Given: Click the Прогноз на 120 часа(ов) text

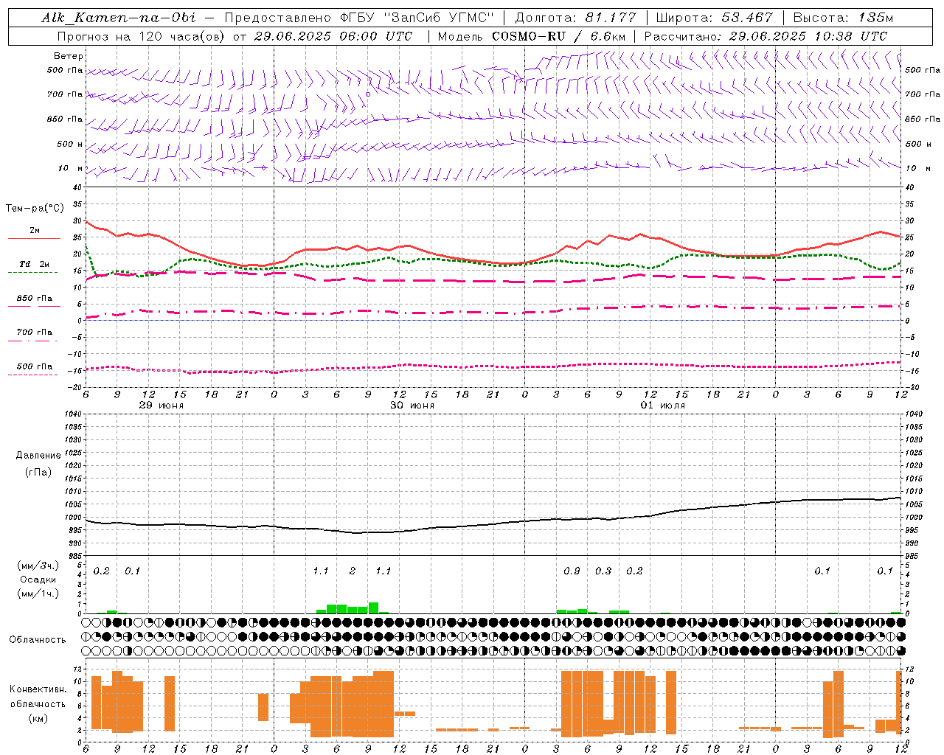Looking at the screenshot, I should pyautogui.click(x=142, y=36).
